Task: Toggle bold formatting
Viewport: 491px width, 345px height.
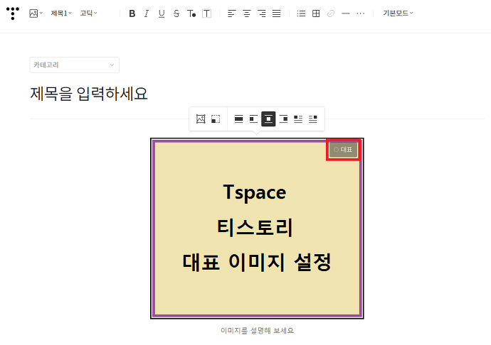Action: click(x=132, y=13)
